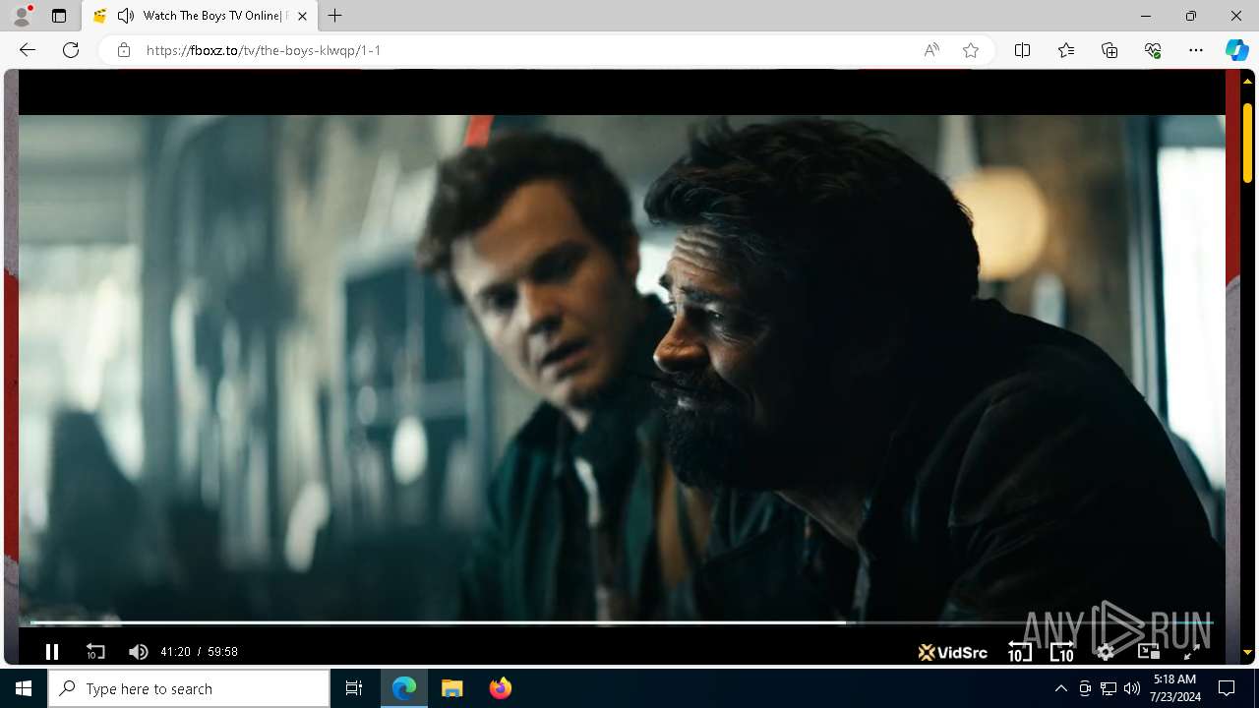Image resolution: width=1259 pixels, height=708 pixels.
Task: Skip forward 10 seconds in player
Action: click(1062, 651)
